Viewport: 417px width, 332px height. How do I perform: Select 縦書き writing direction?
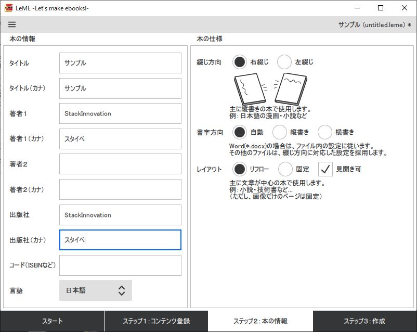pos(279,132)
